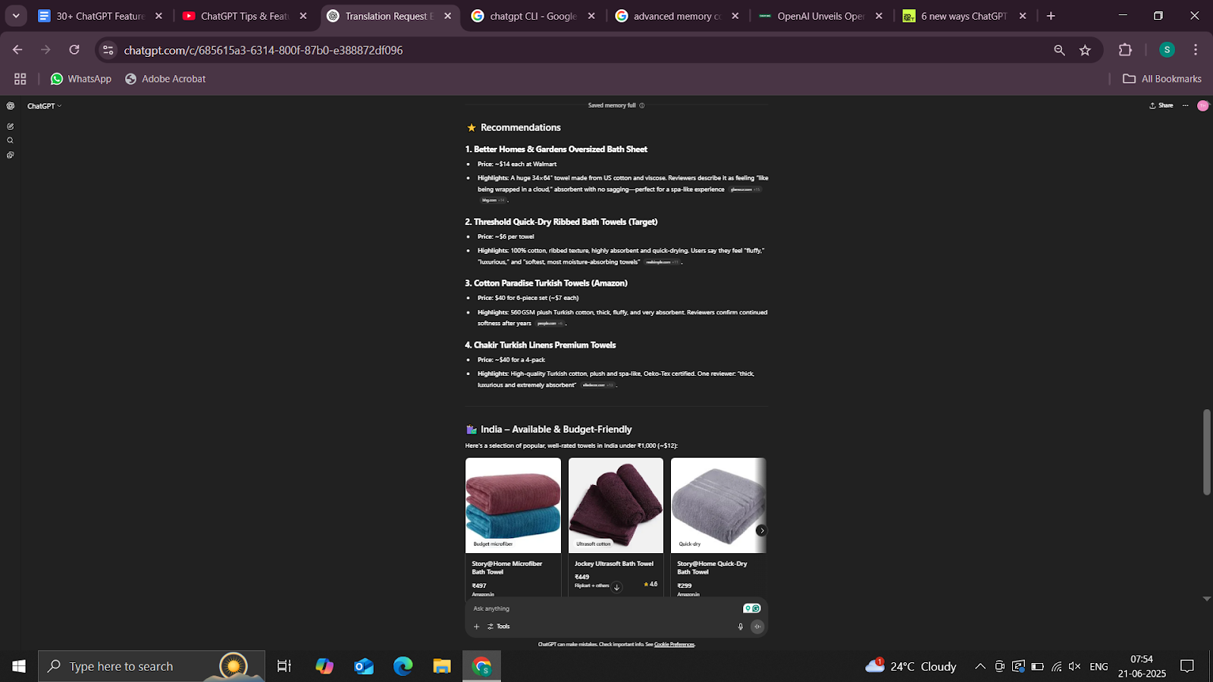
Task: Open the Story@Home Quick-Dry Bath Towel image
Action: [719, 505]
